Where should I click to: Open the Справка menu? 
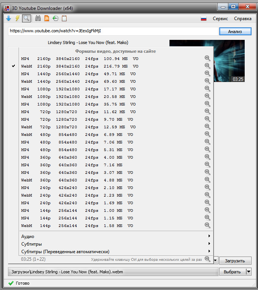pos(243,19)
